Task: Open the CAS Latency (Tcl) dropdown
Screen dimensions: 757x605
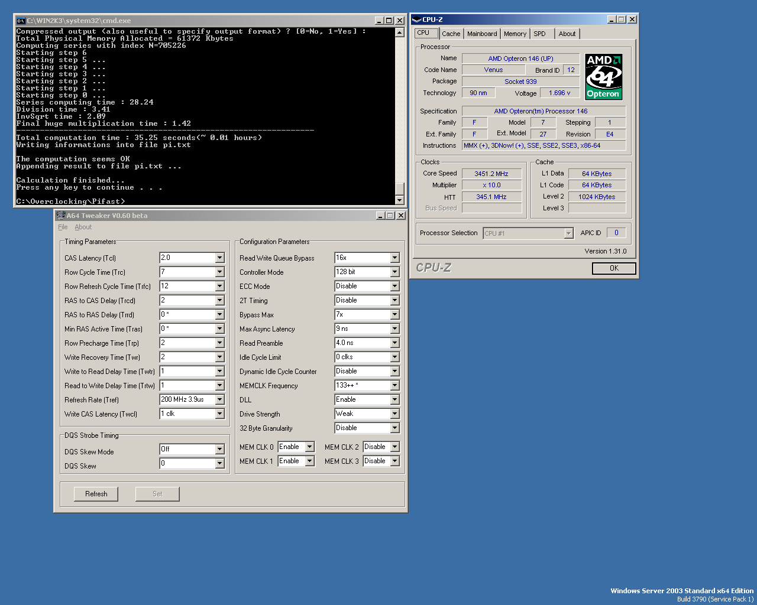Action: point(220,258)
